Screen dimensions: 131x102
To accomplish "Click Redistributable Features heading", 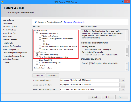I will (x=43, y=68).
